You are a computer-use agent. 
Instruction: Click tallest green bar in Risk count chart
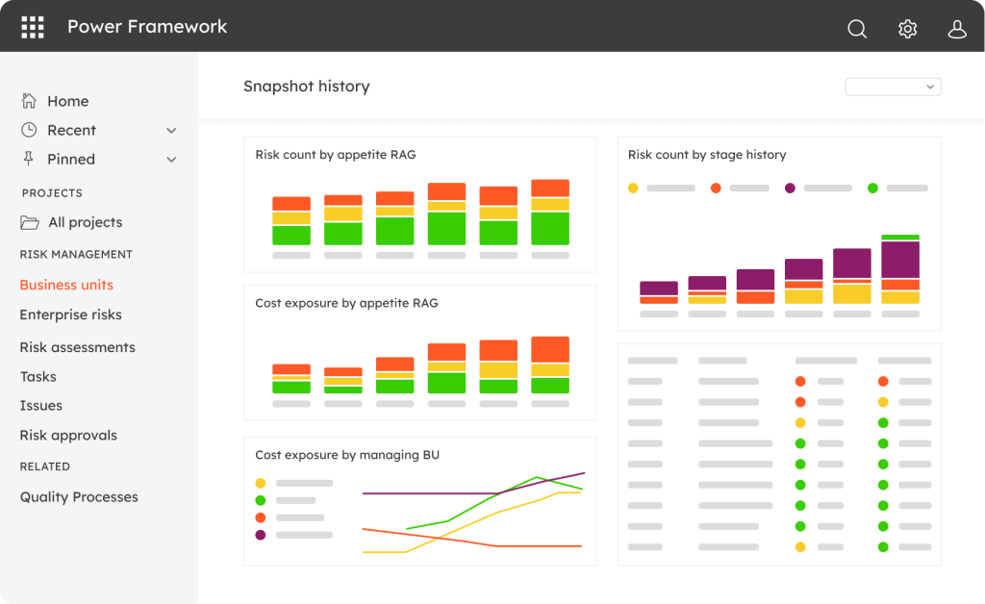(446, 228)
